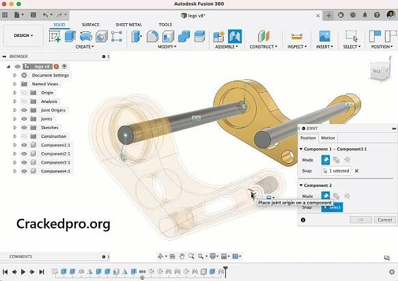Toggle visibility of legs v8 root
Viewport: 398px width, 281px height.
(x=18, y=66)
